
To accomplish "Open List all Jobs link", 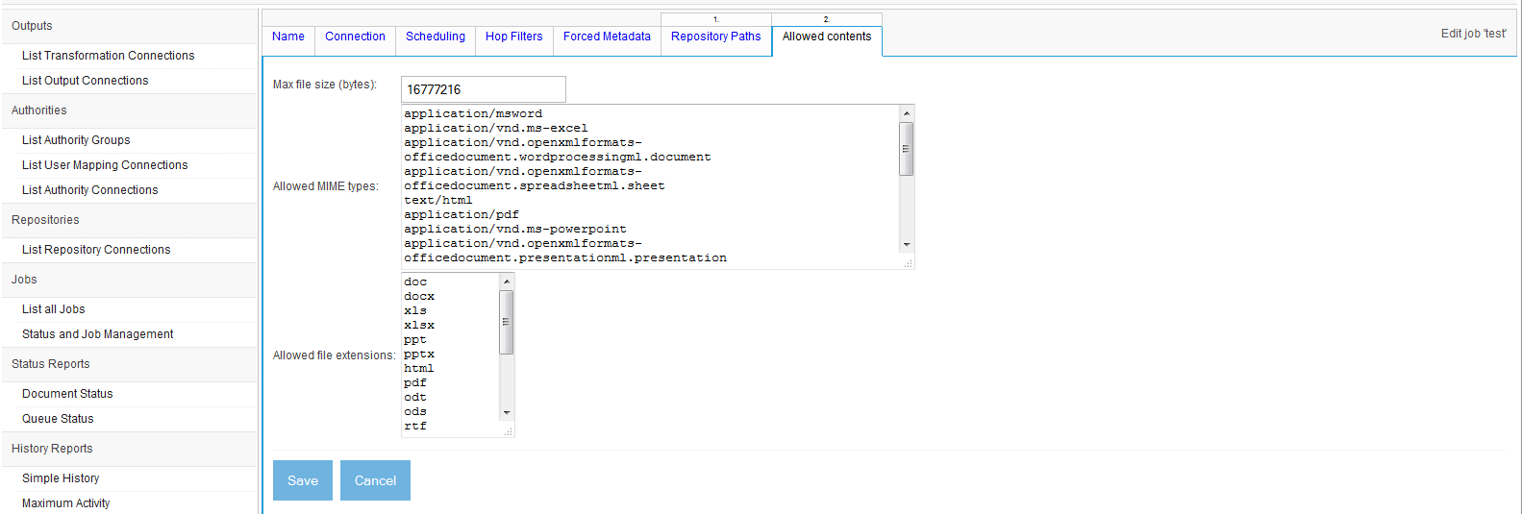I will coord(54,309).
